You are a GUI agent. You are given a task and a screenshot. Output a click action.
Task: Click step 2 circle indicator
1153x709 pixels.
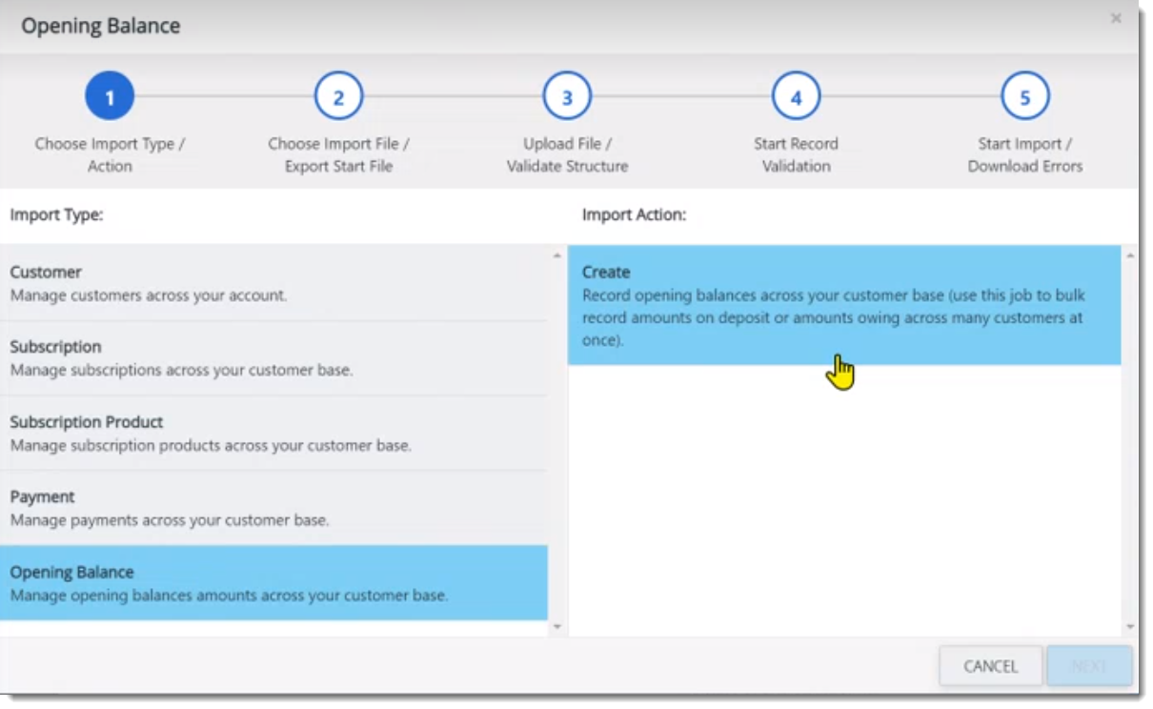pos(338,96)
